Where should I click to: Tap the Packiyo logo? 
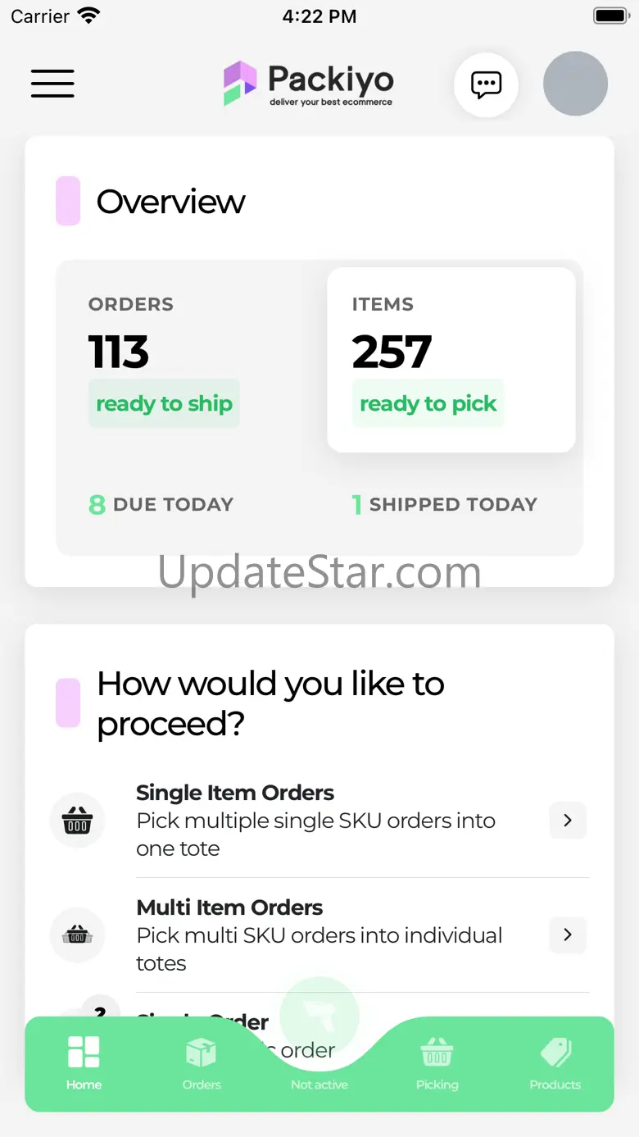pyautogui.click(x=309, y=84)
